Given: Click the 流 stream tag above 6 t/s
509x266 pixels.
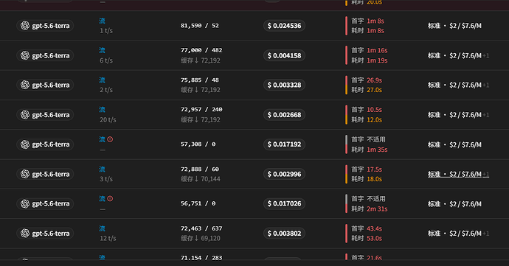Looking at the screenshot, I should 102,50.
